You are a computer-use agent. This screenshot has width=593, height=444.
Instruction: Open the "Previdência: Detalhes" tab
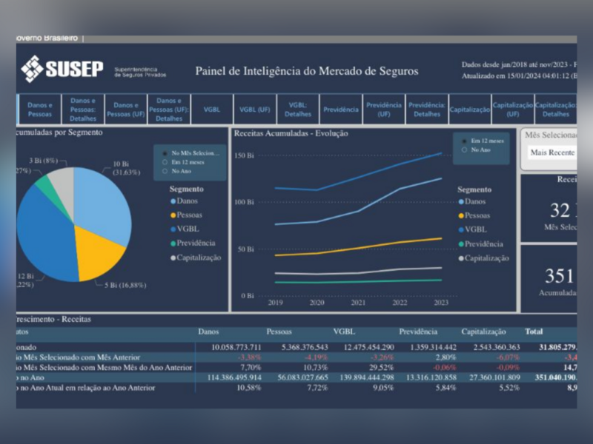pyautogui.click(x=426, y=110)
